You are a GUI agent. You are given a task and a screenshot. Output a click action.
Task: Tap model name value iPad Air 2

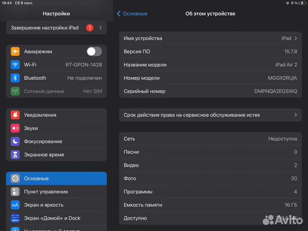pos(286,65)
